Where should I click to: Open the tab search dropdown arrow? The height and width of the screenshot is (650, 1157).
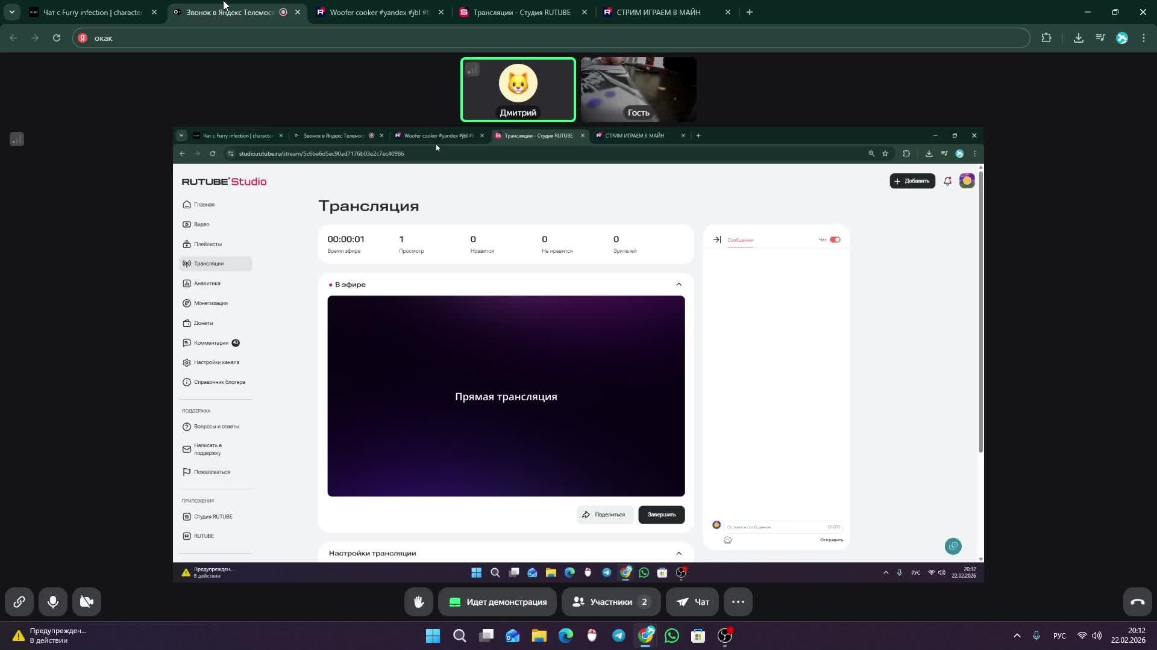click(x=11, y=12)
